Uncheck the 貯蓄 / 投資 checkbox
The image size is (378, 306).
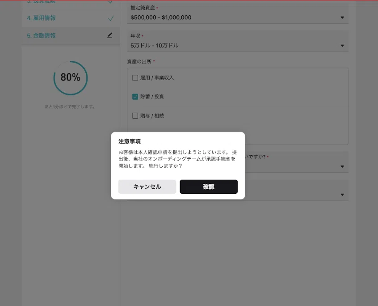coord(135,97)
